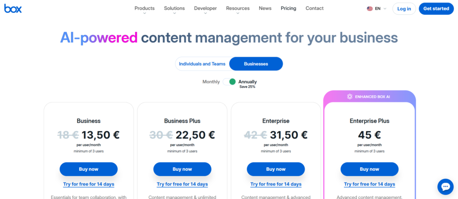Toggle the Monthly/Annually billing switch
458x199 pixels.
click(x=229, y=82)
